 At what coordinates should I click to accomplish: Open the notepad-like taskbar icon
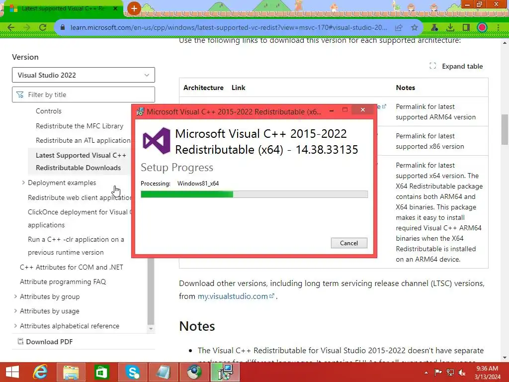(x=163, y=372)
